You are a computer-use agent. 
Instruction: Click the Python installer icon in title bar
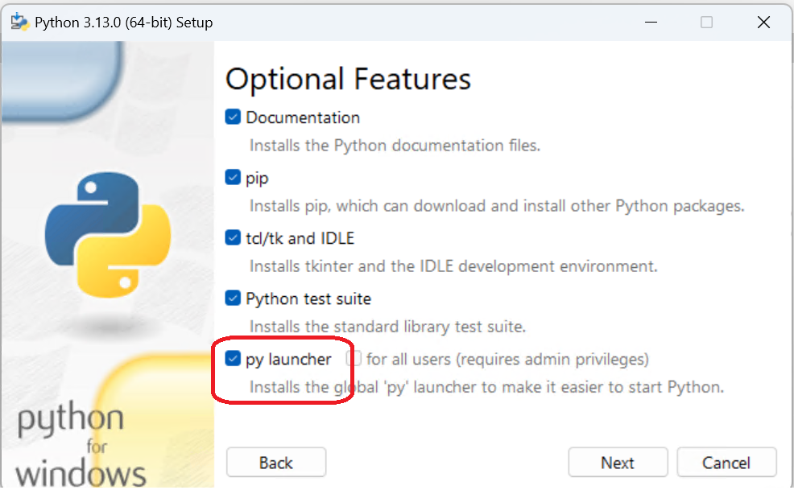[x=20, y=22]
